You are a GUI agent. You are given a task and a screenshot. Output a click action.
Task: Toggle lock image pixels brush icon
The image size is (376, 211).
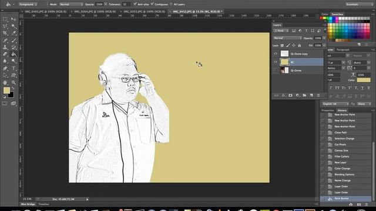pyautogui.click(x=288, y=45)
